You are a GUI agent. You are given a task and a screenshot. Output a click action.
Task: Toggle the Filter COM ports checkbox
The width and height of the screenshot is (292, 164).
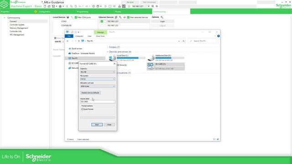click(x=76, y=17)
